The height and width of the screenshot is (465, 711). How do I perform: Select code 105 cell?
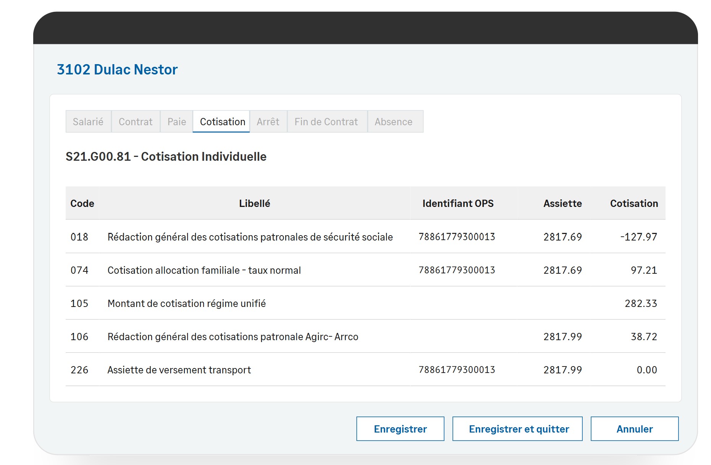point(79,304)
